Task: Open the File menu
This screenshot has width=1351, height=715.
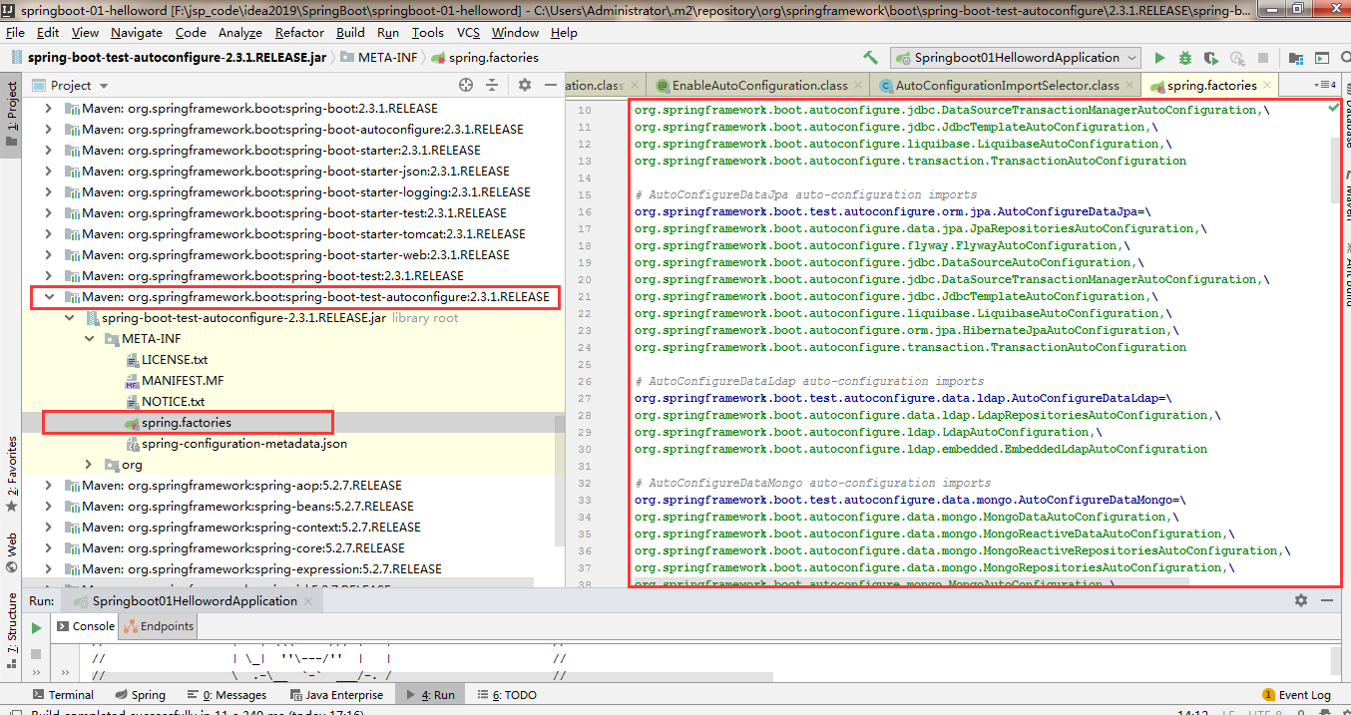Action: (15, 32)
